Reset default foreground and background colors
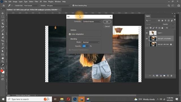Viewport: 181px width, 102px height. (x=1, y=68)
